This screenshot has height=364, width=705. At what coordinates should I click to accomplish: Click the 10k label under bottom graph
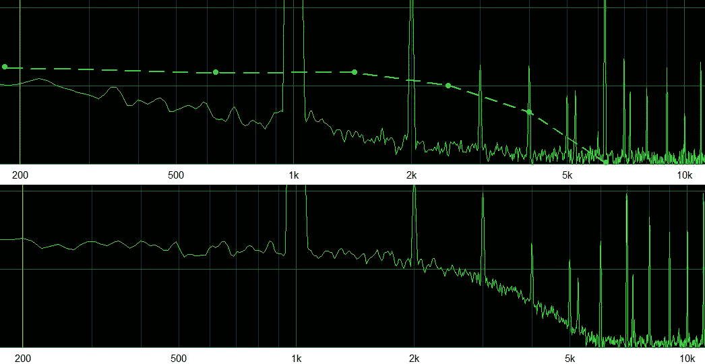pos(687,359)
